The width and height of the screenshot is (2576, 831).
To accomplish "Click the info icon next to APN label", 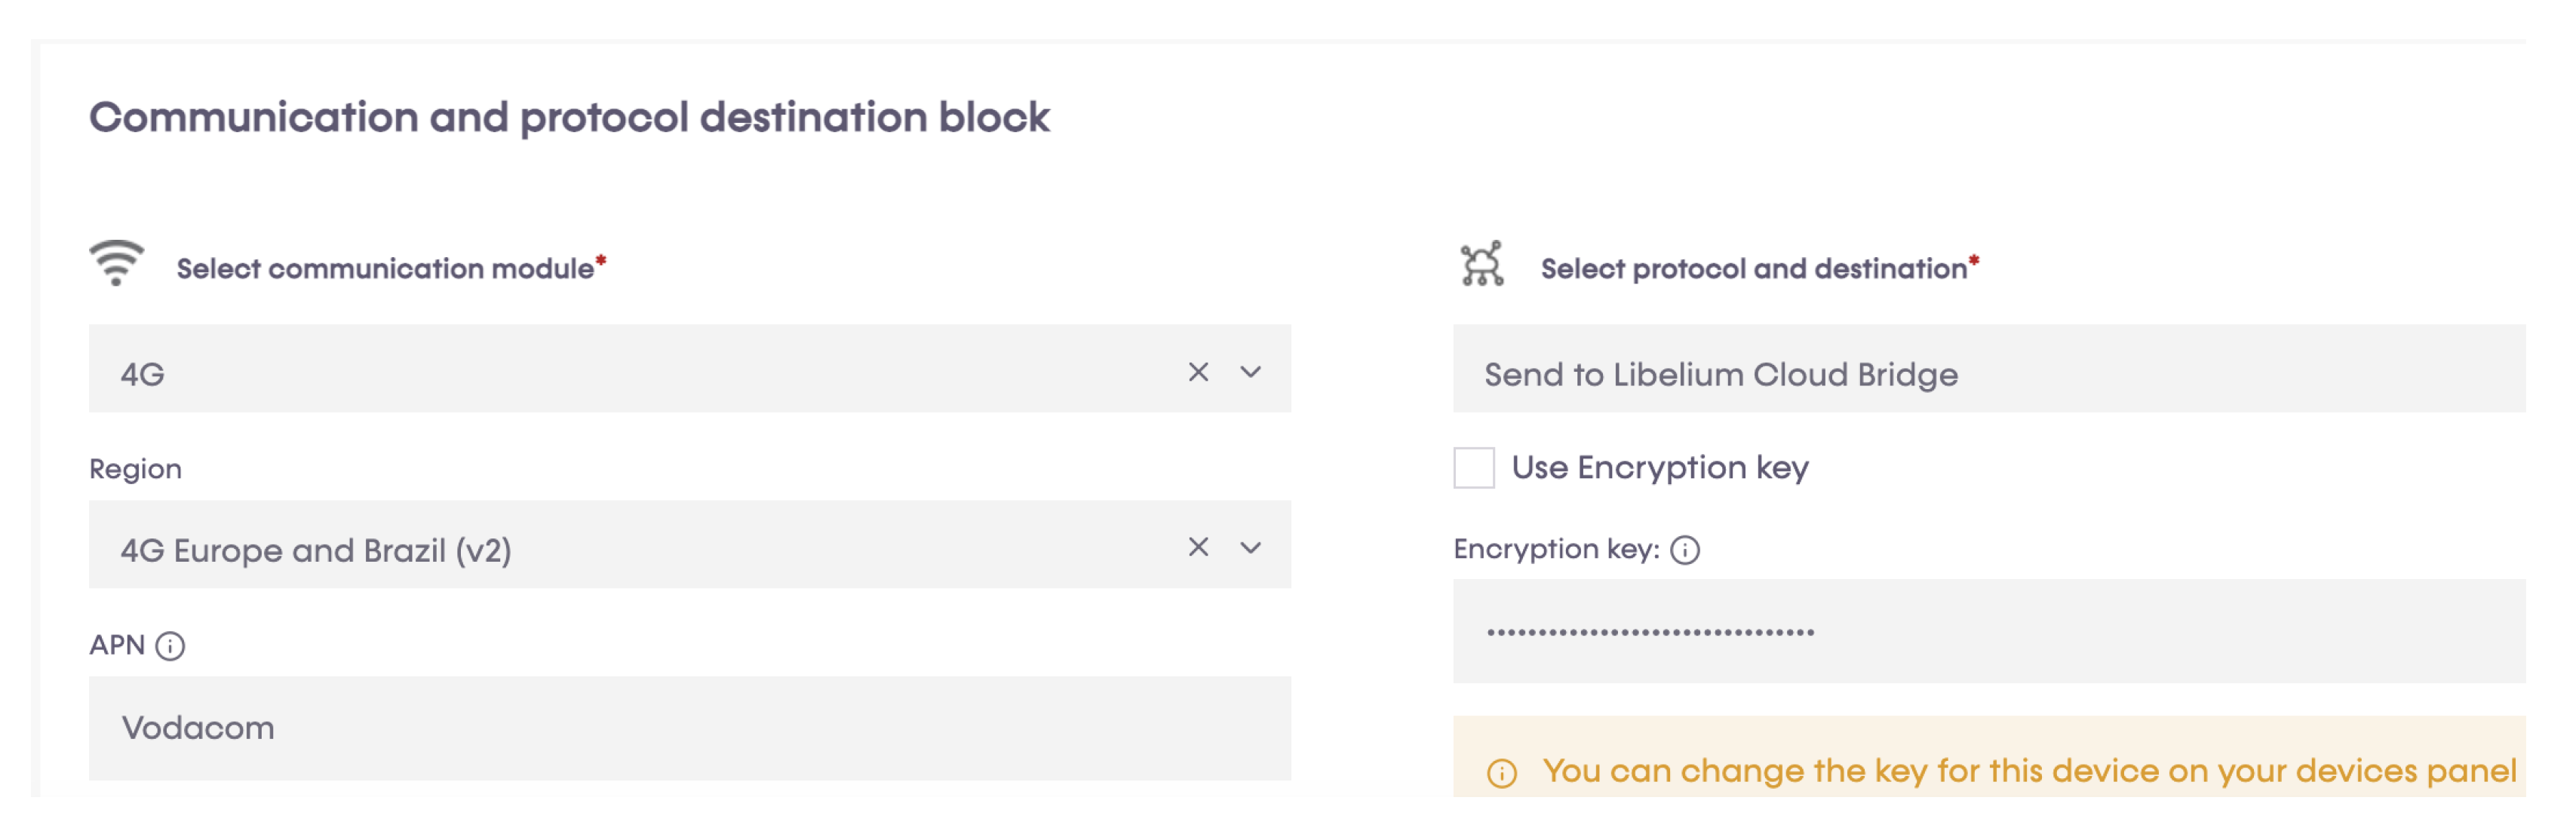I will coord(172,646).
